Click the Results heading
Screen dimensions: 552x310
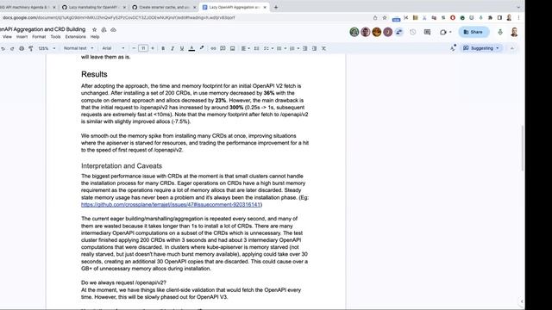tap(94, 74)
